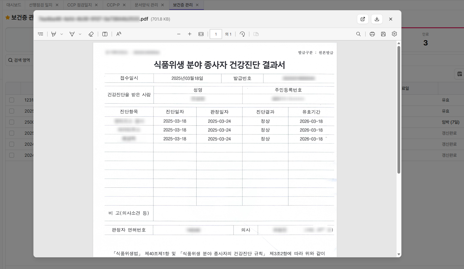Close the 보건증 관리 tab
Viewport: 464px width, 269px height.
pyautogui.click(x=197, y=5)
